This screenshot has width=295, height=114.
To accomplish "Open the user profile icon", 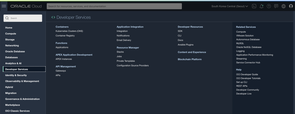I will click(x=291, y=6).
